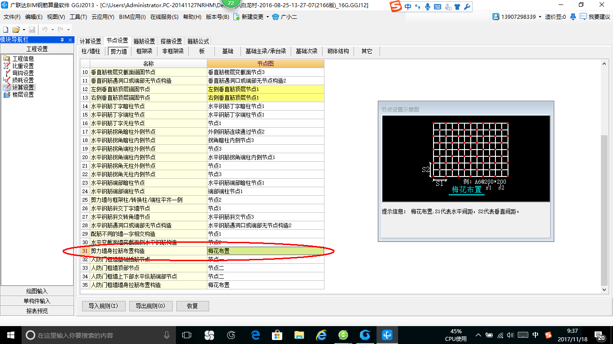Select 楼层设置 in navigation tree
Viewport: 613px width, 344px height.
point(23,95)
